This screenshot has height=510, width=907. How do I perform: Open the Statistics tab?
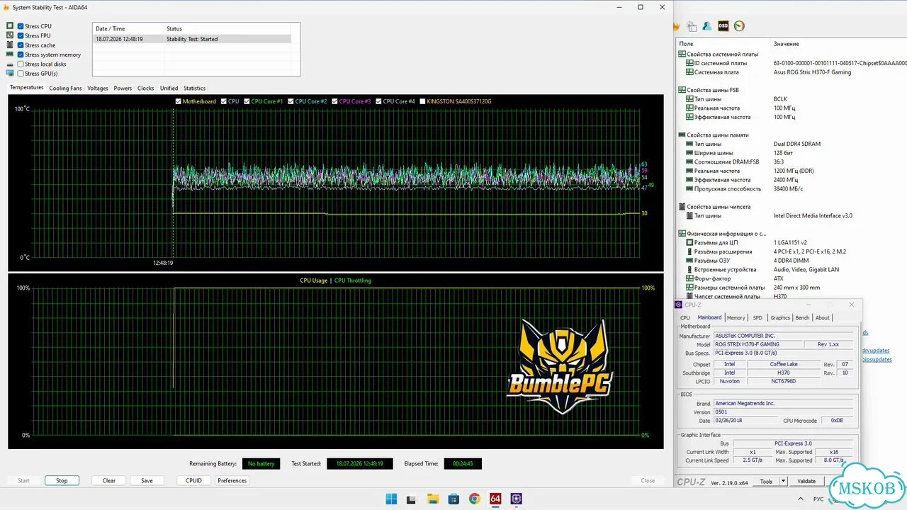(x=194, y=89)
